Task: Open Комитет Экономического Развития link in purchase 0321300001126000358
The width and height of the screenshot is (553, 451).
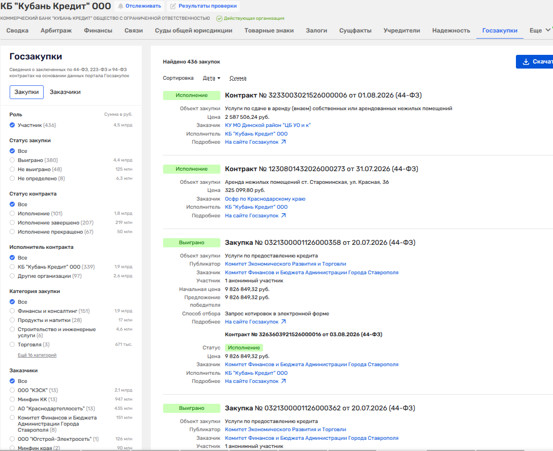Action: pos(285,264)
